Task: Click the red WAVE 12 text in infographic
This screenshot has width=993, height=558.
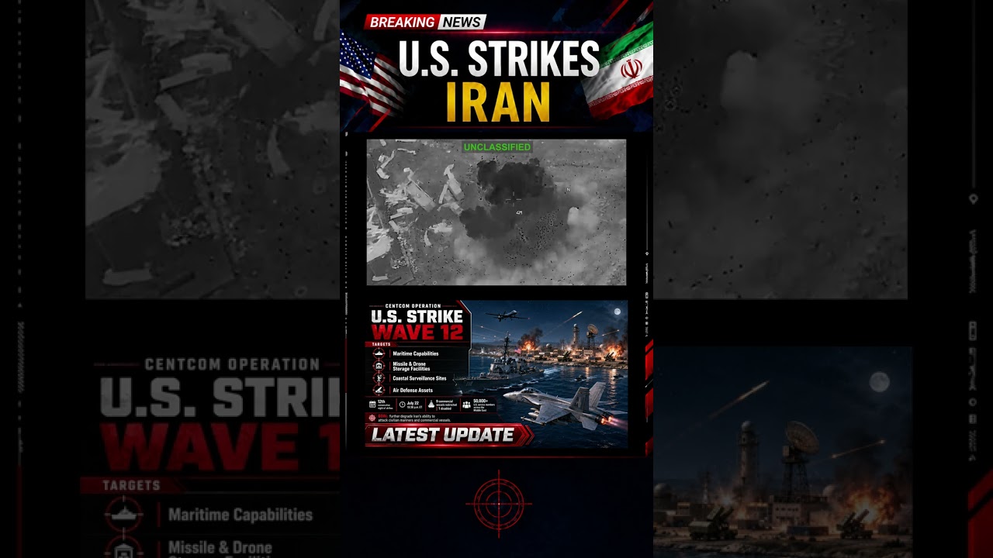Action: [x=417, y=332]
